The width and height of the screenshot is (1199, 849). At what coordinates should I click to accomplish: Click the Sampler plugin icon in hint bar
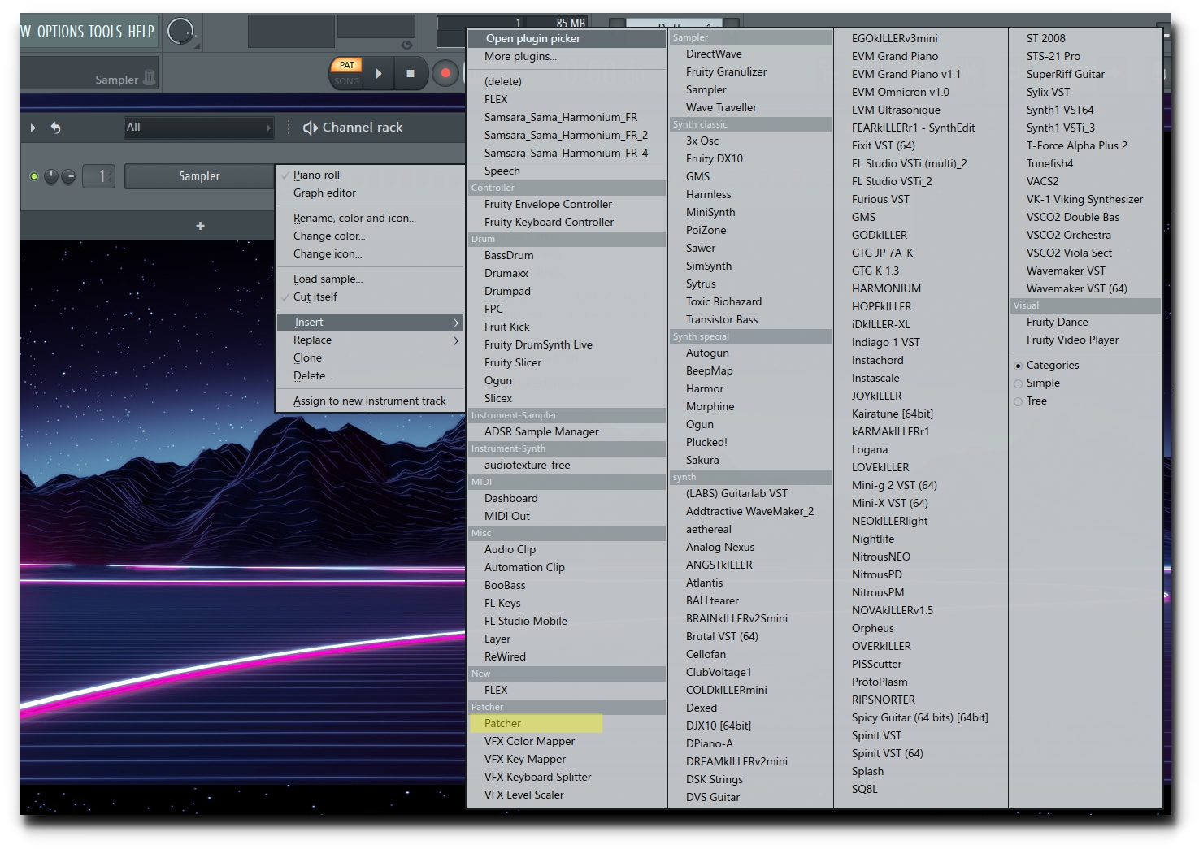pos(149,78)
